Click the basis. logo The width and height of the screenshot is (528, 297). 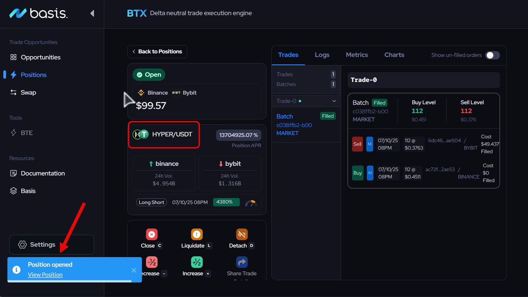click(38, 14)
